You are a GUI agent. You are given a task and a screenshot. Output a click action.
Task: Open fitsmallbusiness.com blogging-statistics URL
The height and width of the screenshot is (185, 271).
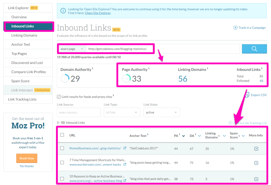coord(95,148)
